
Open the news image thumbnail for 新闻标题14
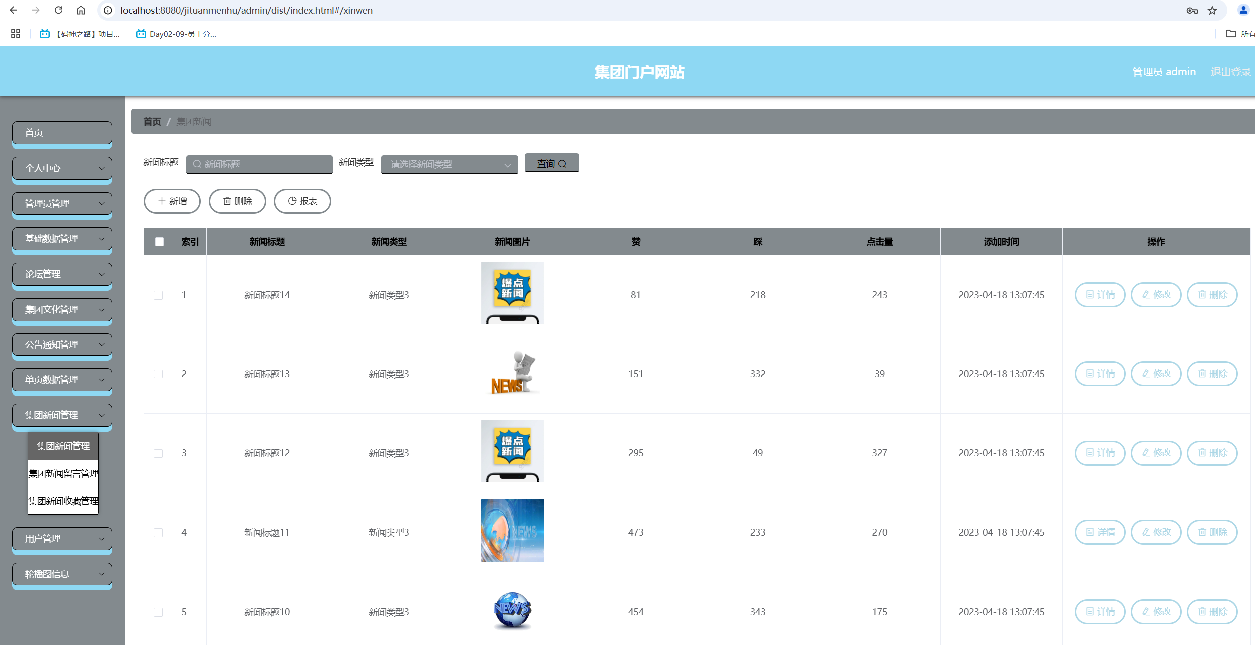(512, 293)
